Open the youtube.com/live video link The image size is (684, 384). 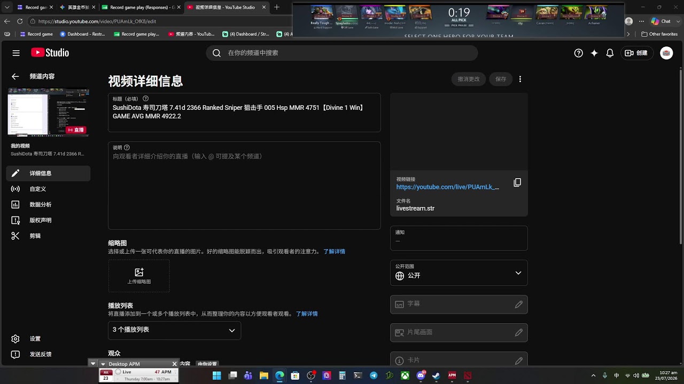448,187
